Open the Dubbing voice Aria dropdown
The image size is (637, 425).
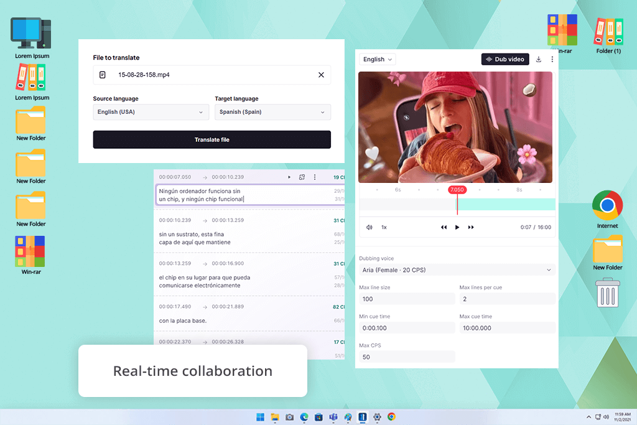(457, 270)
